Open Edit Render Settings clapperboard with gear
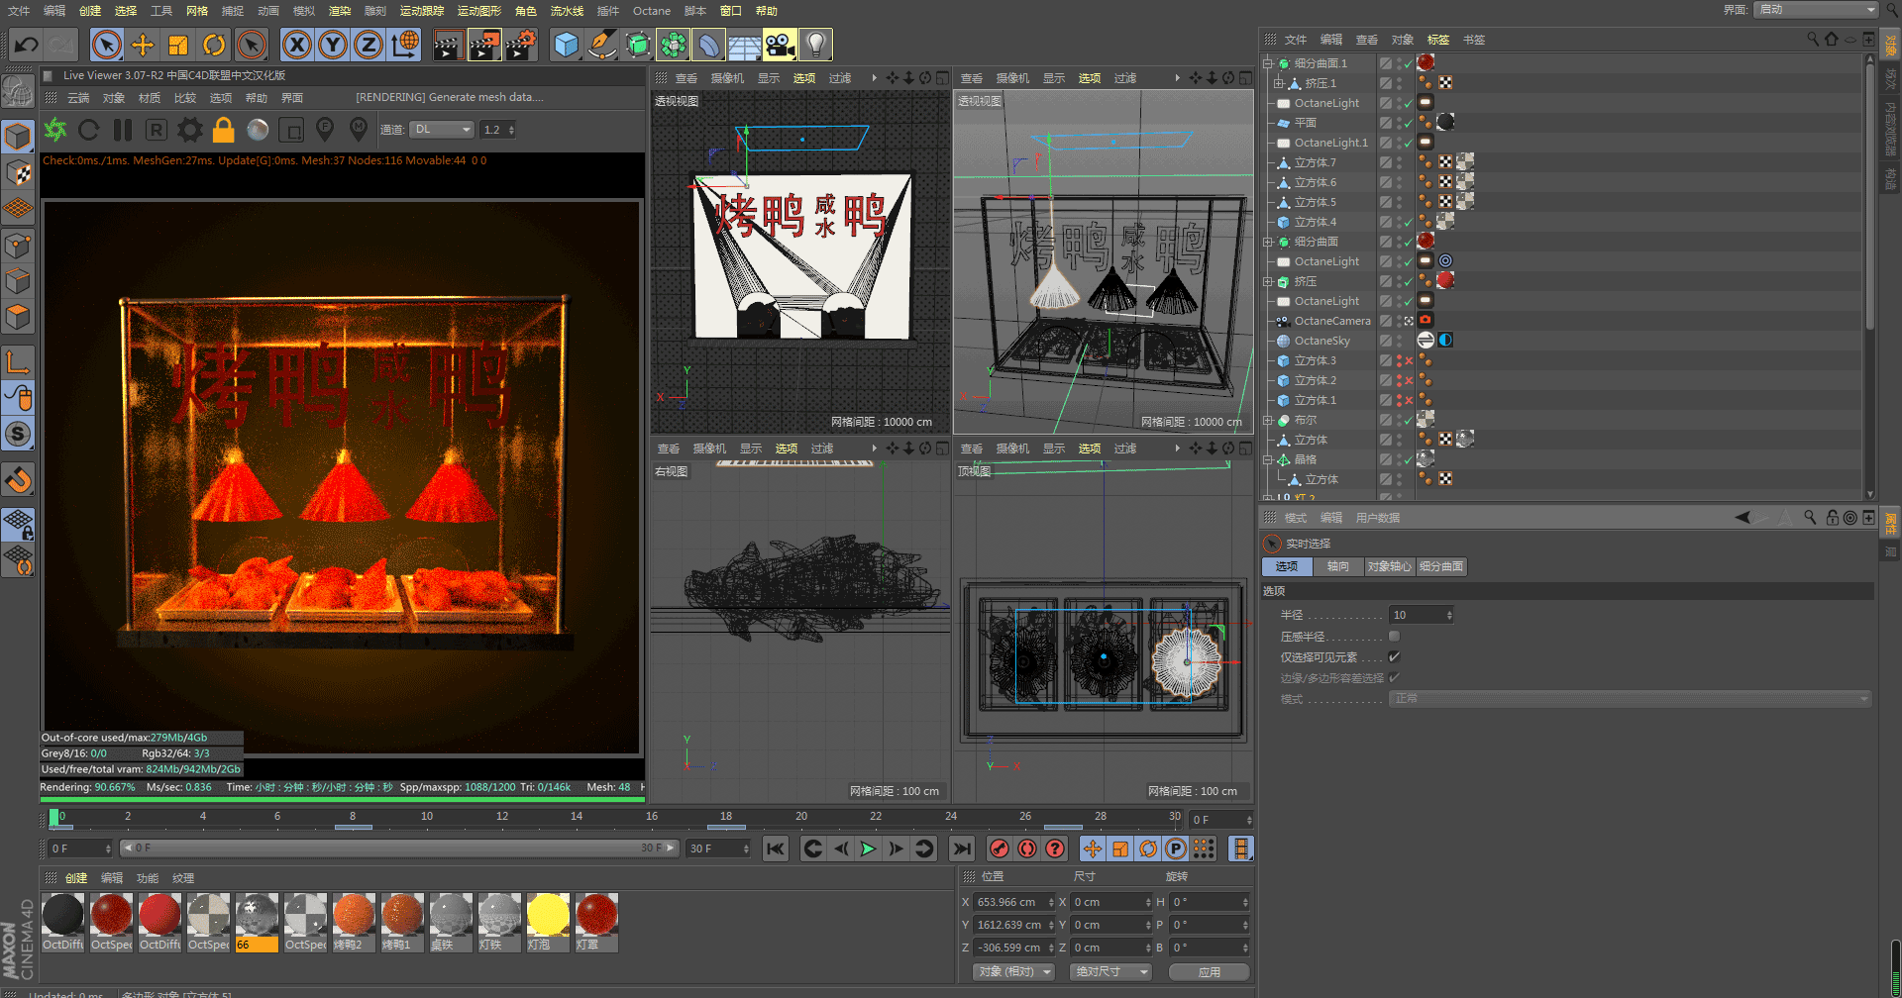 click(521, 45)
